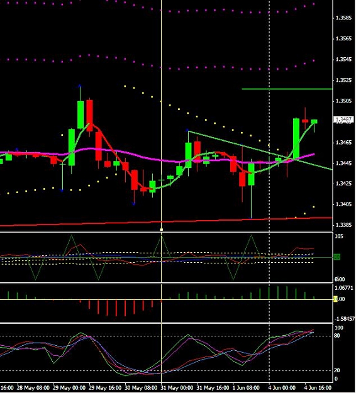356x393 pixels.
Task: Click the 29 May 16:00 time label
Action: pyautogui.click(x=105, y=388)
